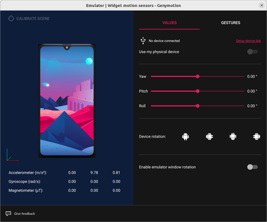
Task: Click the Yaw angle value readout
Action: pos(252,76)
